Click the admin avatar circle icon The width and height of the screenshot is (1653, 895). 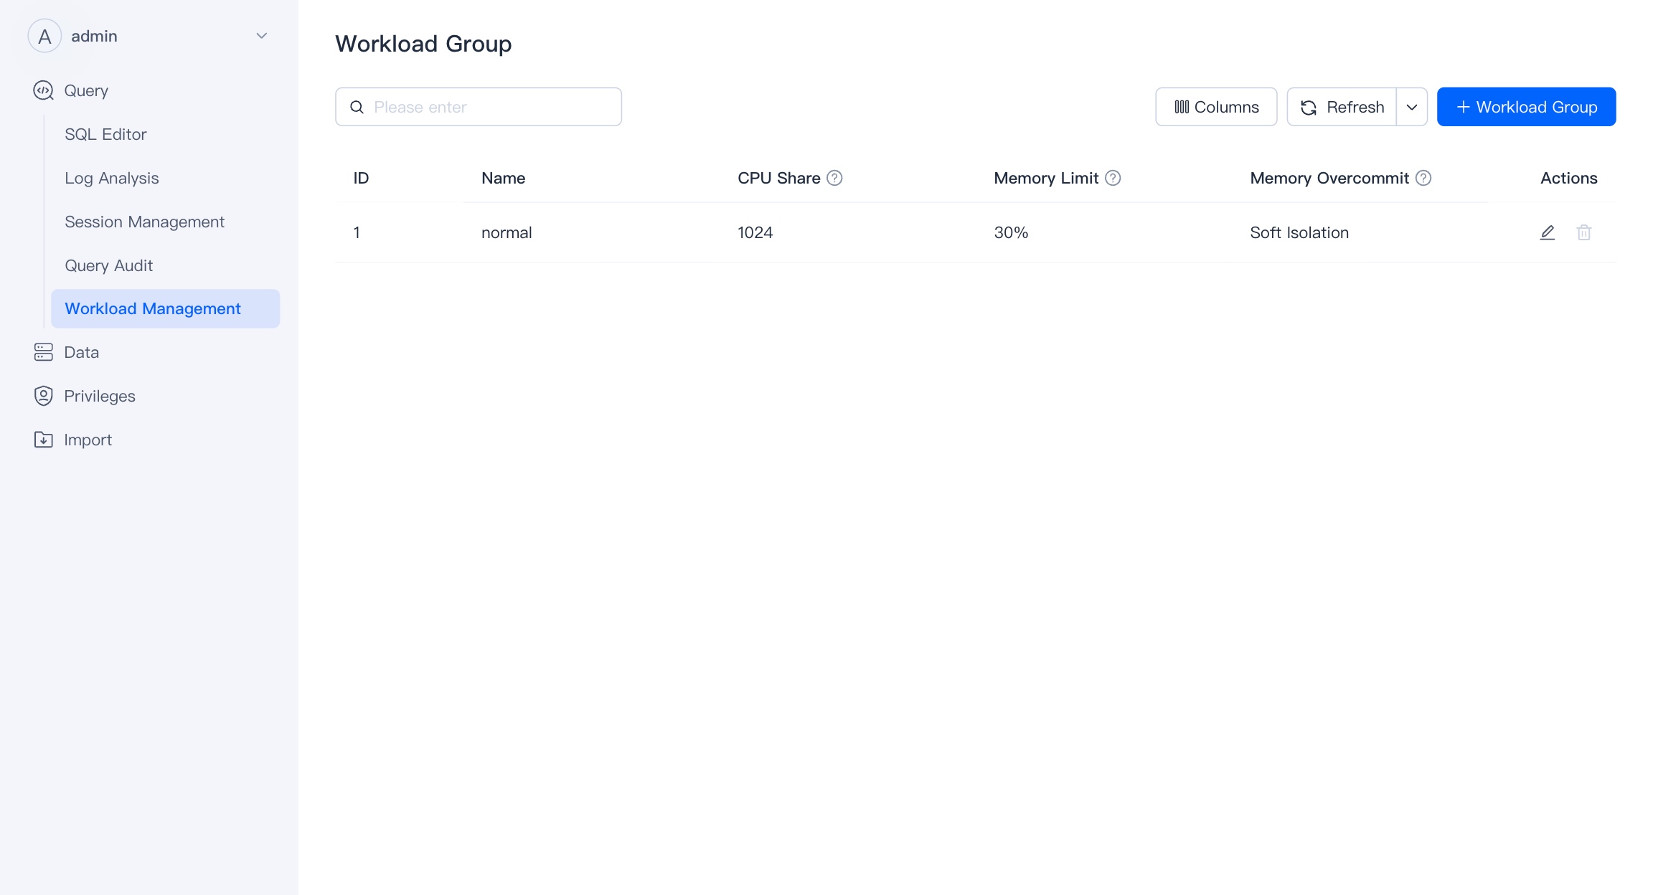44,36
